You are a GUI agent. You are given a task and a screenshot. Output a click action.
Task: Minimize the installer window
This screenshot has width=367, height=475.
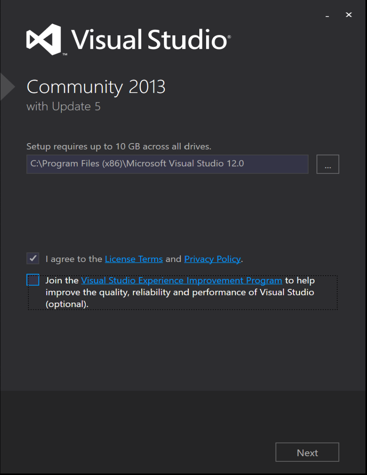(x=327, y=16)
